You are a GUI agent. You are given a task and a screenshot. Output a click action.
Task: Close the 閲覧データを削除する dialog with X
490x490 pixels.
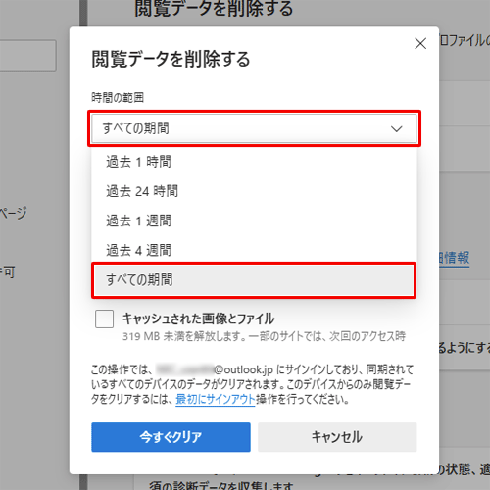420,43
